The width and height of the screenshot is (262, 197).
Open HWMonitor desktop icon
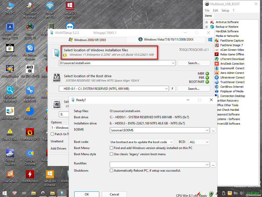pos(30,176)
